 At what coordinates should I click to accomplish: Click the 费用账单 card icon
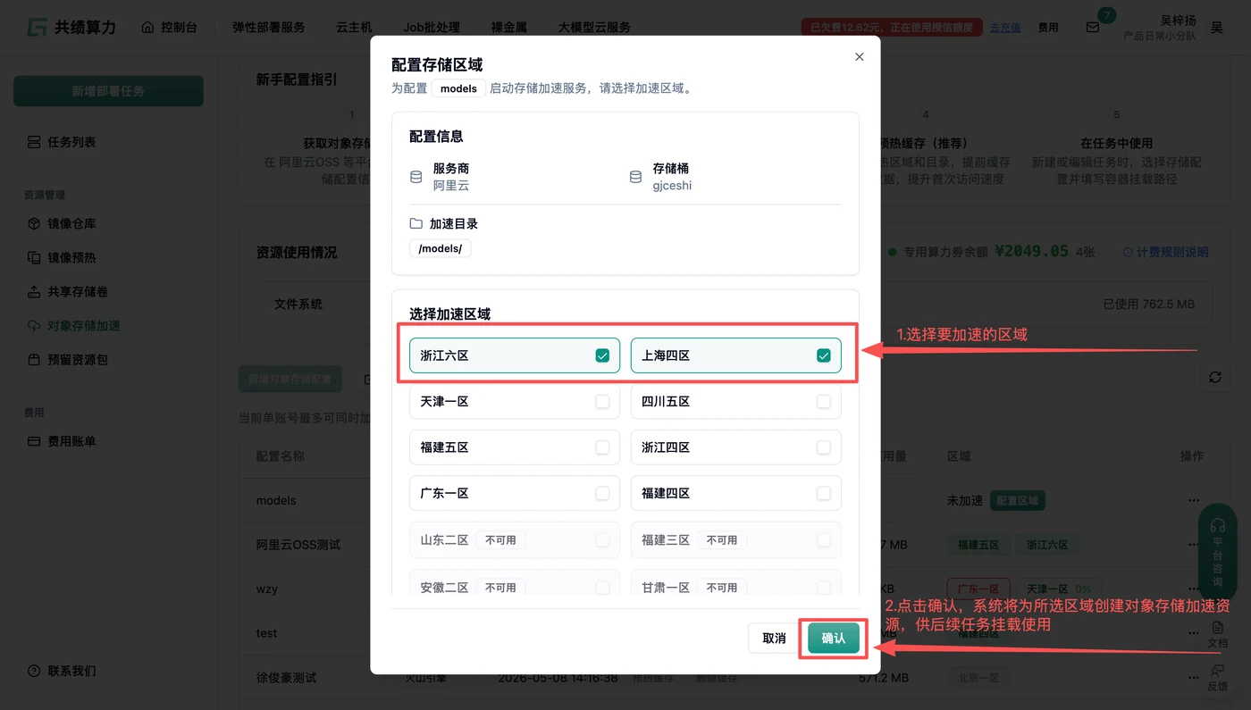click(34, 441)
